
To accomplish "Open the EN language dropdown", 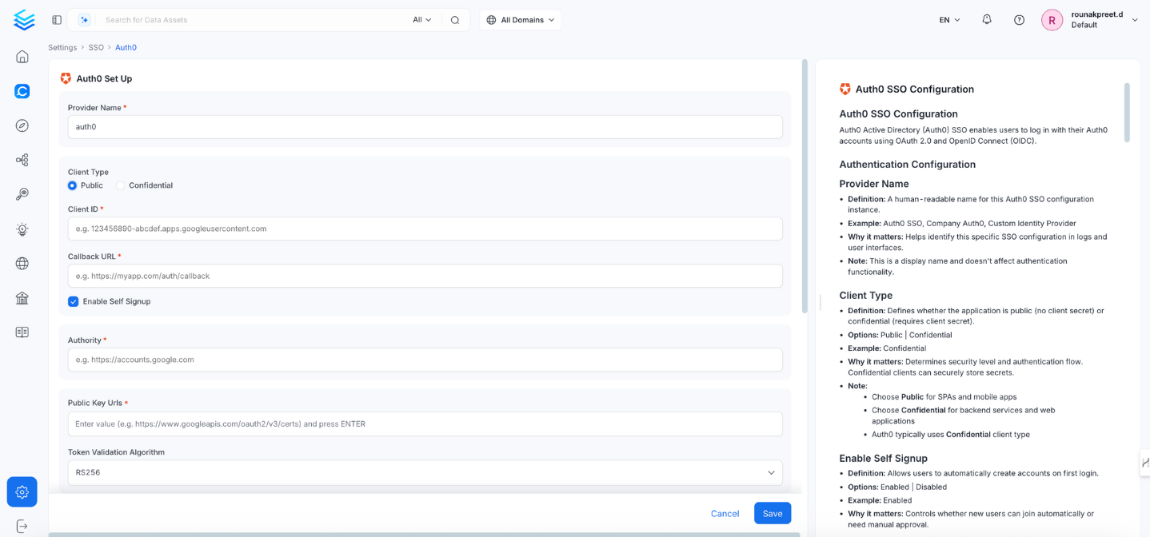I will (948, 19).
